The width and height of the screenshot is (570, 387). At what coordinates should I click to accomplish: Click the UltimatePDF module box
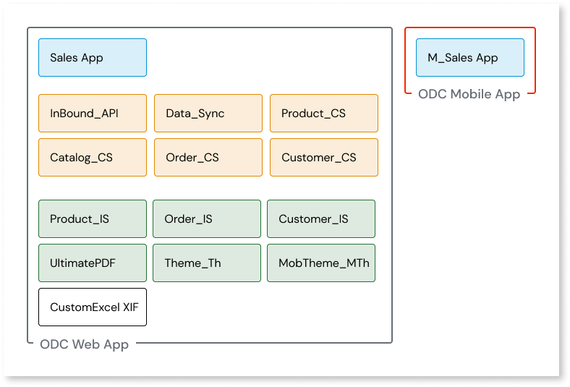[93, 263]
